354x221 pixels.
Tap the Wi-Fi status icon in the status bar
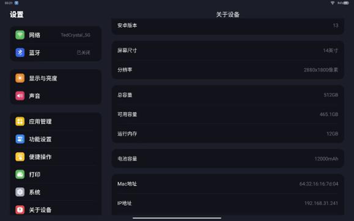(x=333, y=3)
